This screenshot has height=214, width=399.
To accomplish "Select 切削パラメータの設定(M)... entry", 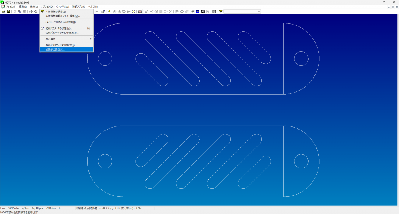I will (66, 28).
